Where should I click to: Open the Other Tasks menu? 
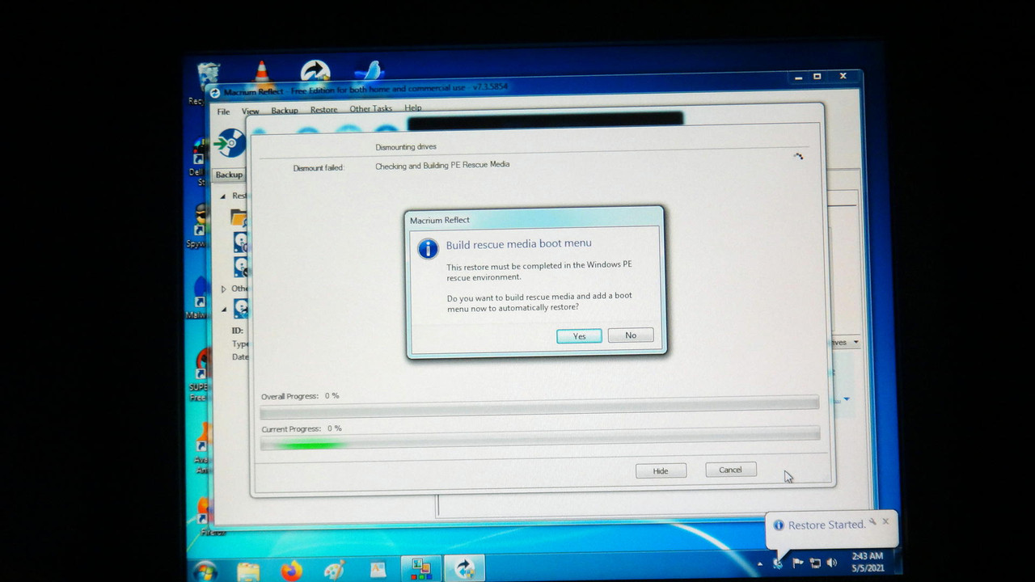tap(370, 108)
